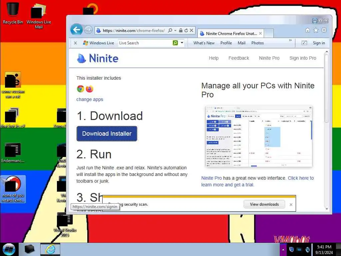Image resolution: width=341 pixels, height=256 pixels.
Task: Close the Ninite Chrome Firefox tab
Action: tap(260, 34)
